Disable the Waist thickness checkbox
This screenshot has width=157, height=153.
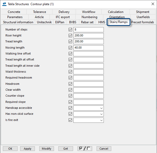70,72
